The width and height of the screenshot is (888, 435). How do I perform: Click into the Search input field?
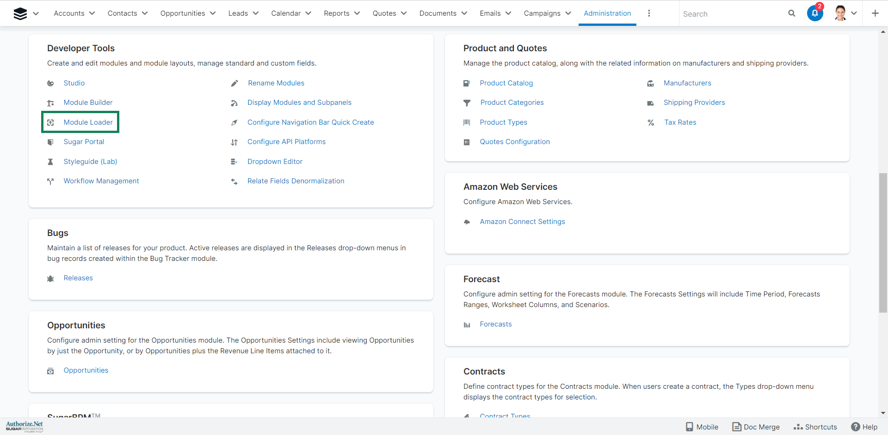coord(731,14)
